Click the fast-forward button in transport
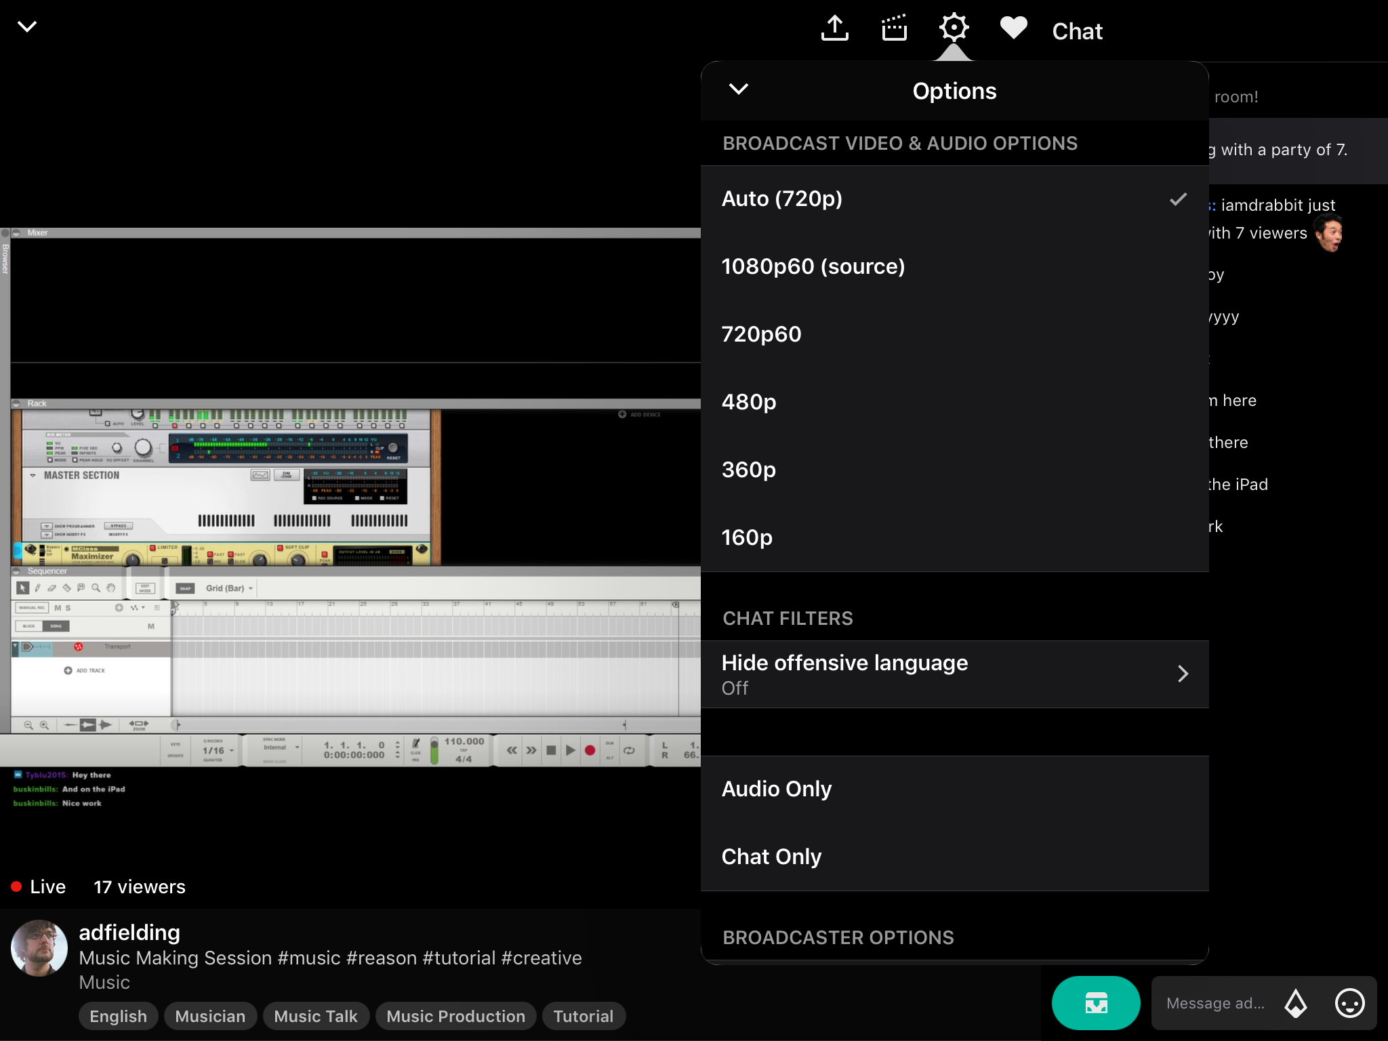 (531, 750)
